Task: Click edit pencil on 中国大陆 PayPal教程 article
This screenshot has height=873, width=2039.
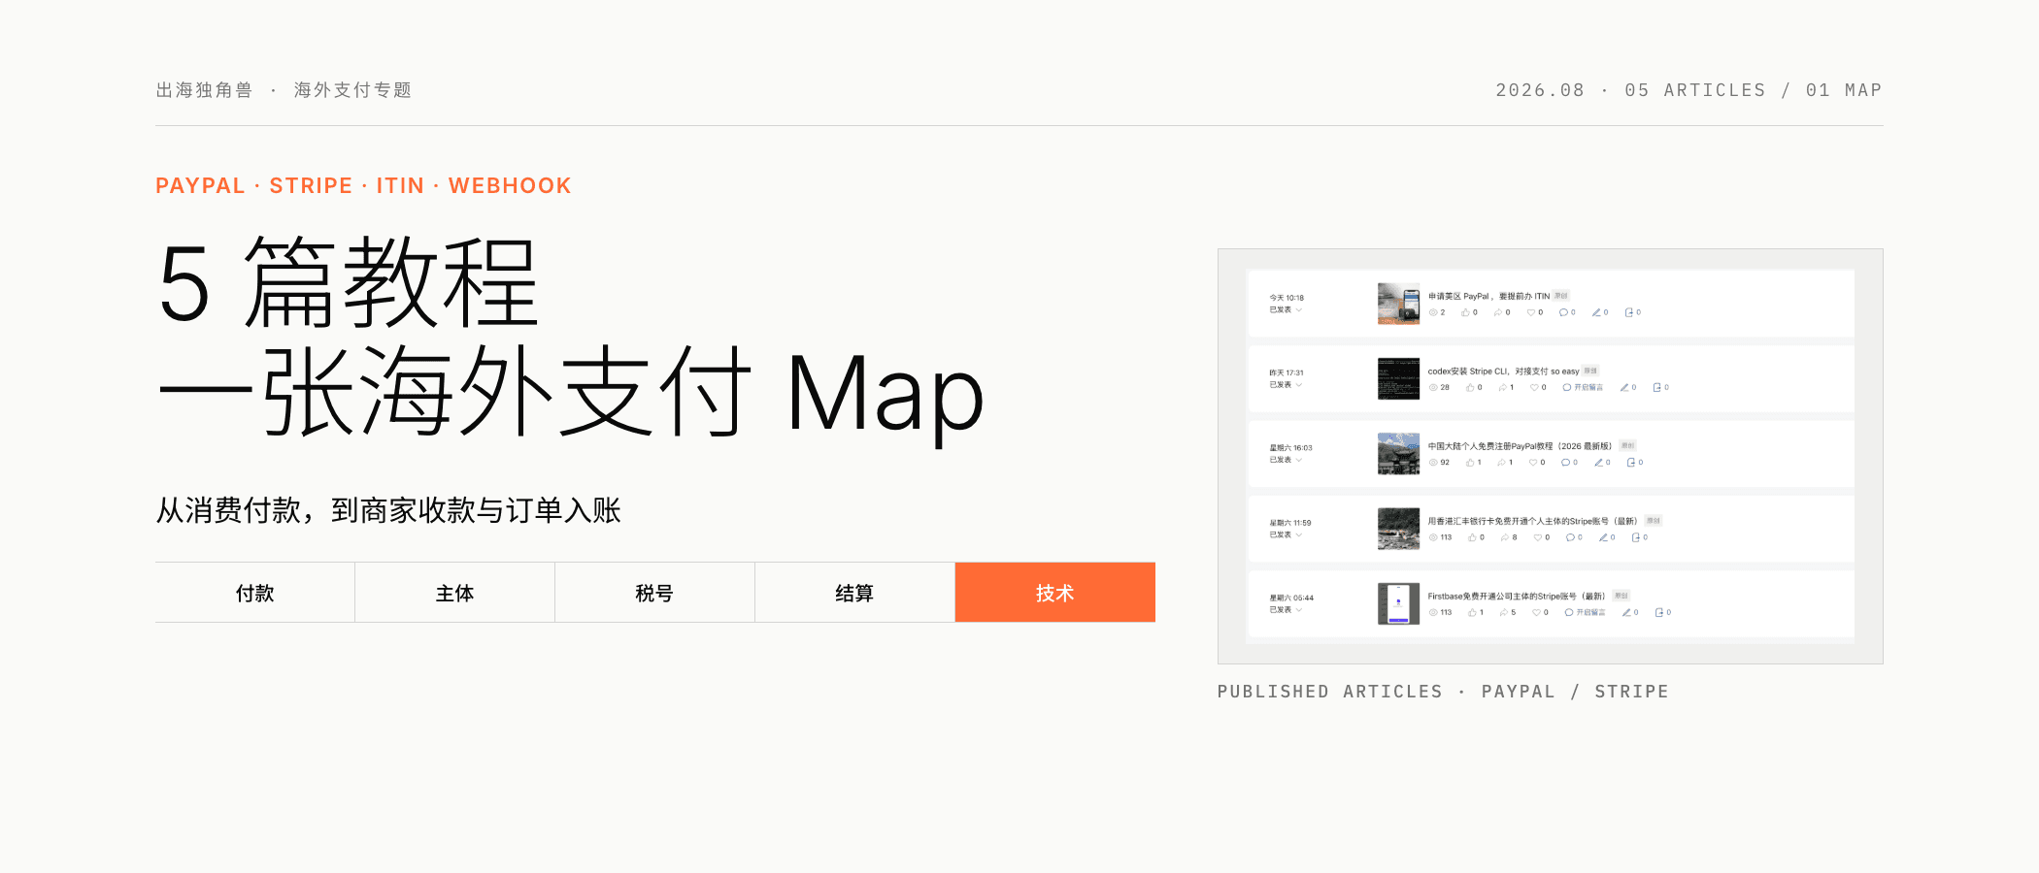Action: click(x=1598, y=463)
